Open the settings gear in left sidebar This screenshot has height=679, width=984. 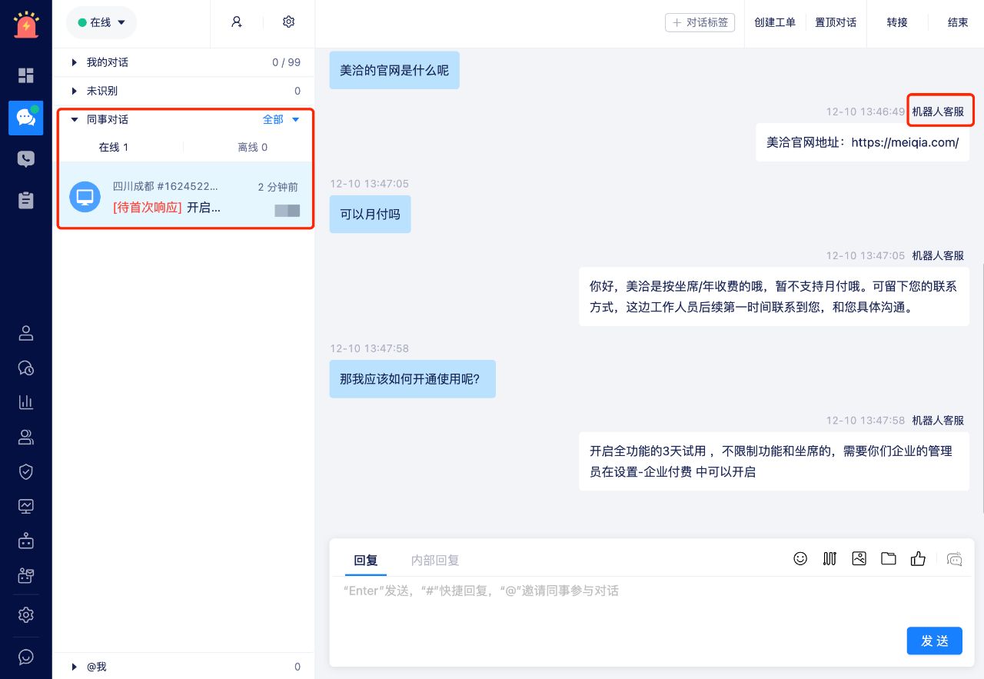26,615
